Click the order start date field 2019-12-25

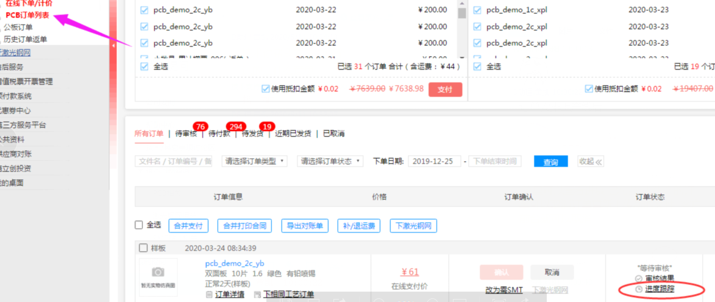coord(434,162)
